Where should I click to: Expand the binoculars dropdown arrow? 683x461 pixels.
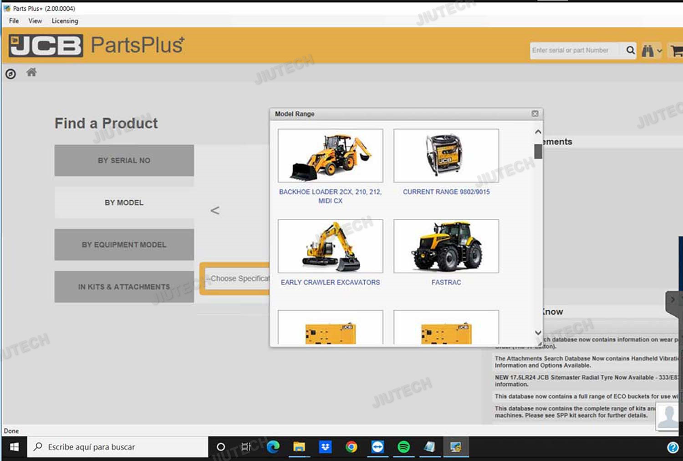pyautogui.click(x=659, y=51)
